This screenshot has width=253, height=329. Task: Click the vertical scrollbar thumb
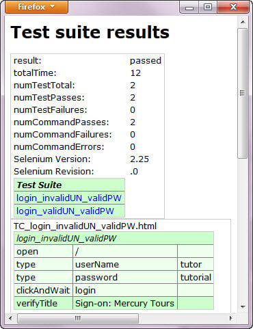tap(243, 93)
